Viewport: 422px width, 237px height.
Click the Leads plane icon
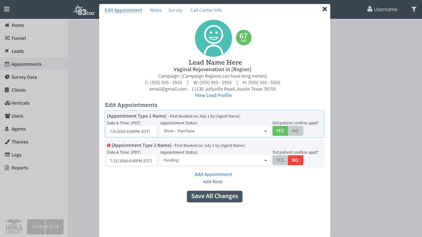point(7,51)
